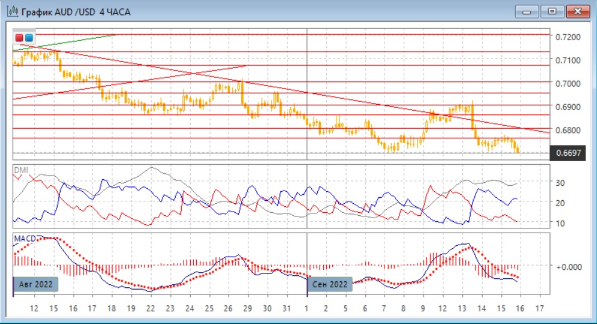This screenshot has height=324, width=597.
Task: Click the current price label 0.6697
Action: (568, 153)
